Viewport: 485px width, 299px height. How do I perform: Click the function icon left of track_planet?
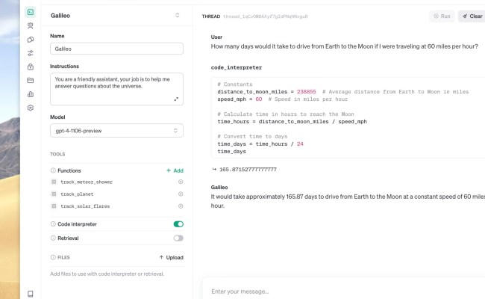coord(54,194)
